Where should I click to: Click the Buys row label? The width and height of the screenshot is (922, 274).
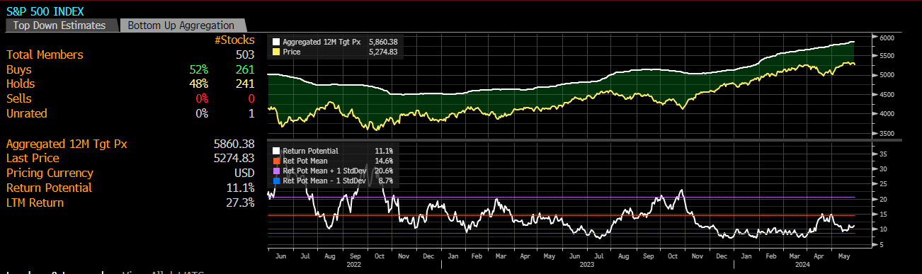click(x=19, y=69)
